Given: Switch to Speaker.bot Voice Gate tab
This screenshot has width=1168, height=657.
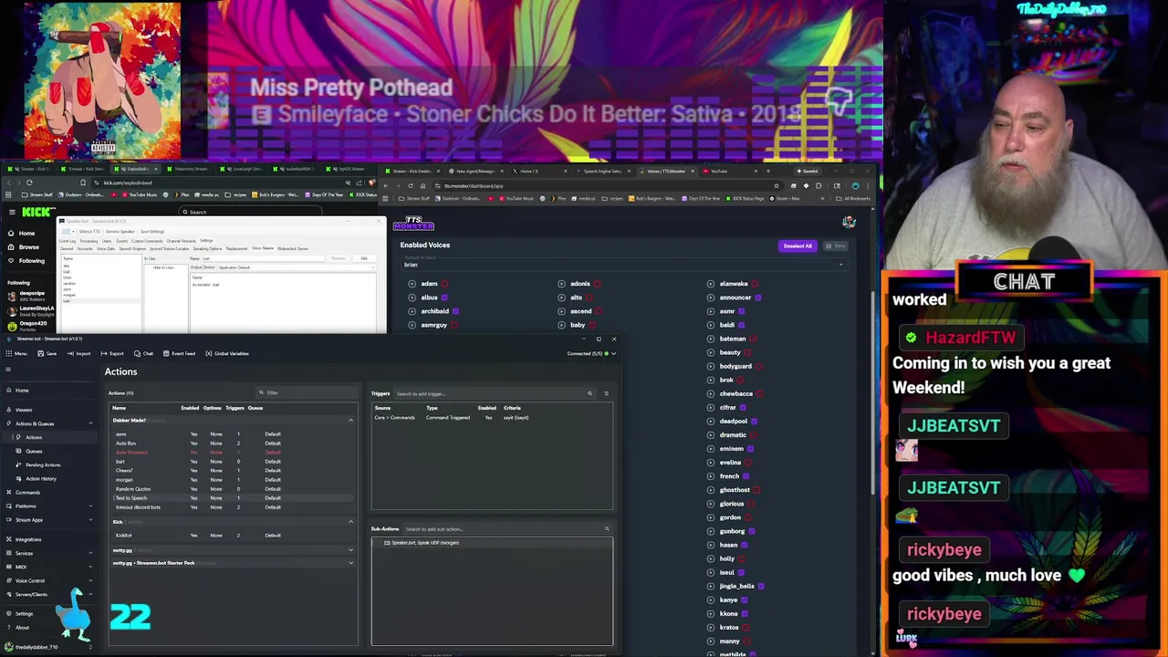Looking at the screenshot, I should coord(106,248).
